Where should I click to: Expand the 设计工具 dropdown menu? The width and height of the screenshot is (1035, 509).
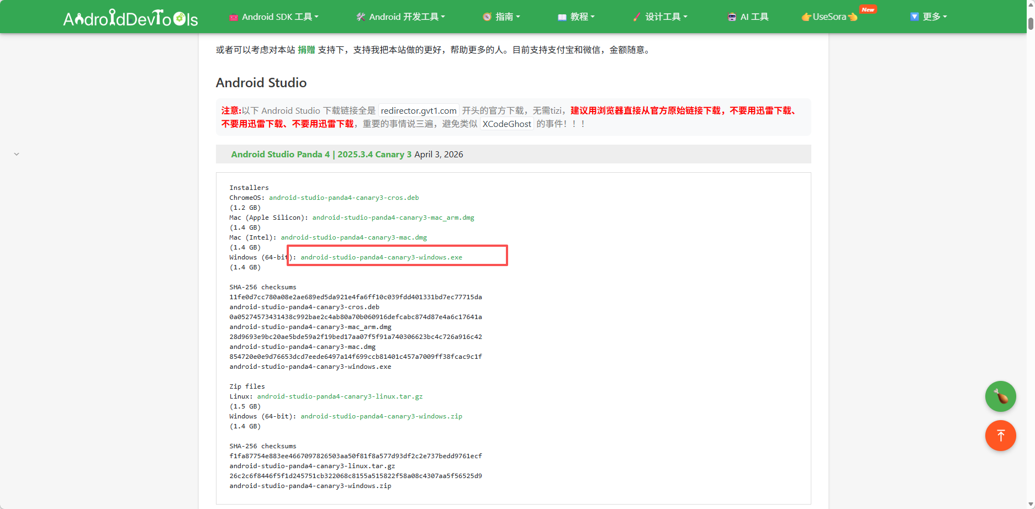[x=660, y=17]
